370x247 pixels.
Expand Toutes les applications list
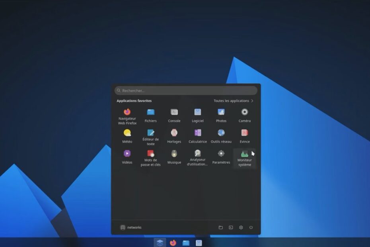[233, 101]
